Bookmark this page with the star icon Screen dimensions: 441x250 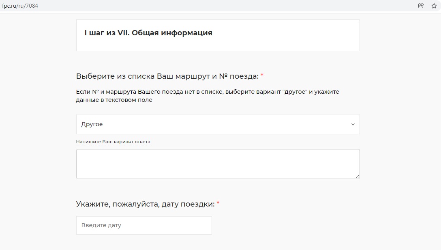coord(434,6)
